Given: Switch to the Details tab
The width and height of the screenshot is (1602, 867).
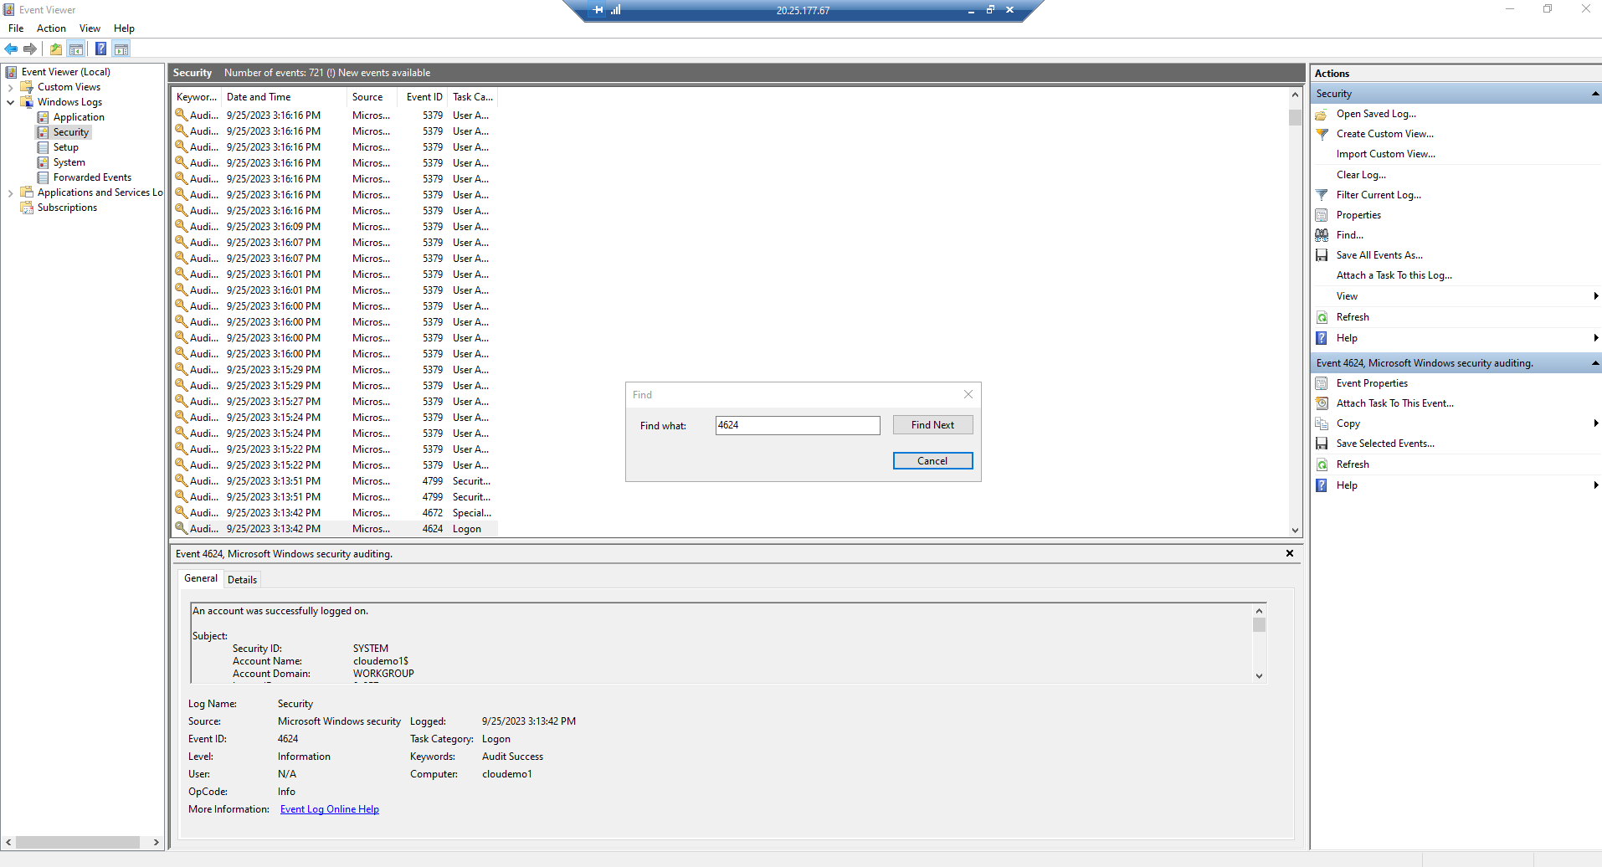Looking at the screenshot, I should click(x=242, y=579).
